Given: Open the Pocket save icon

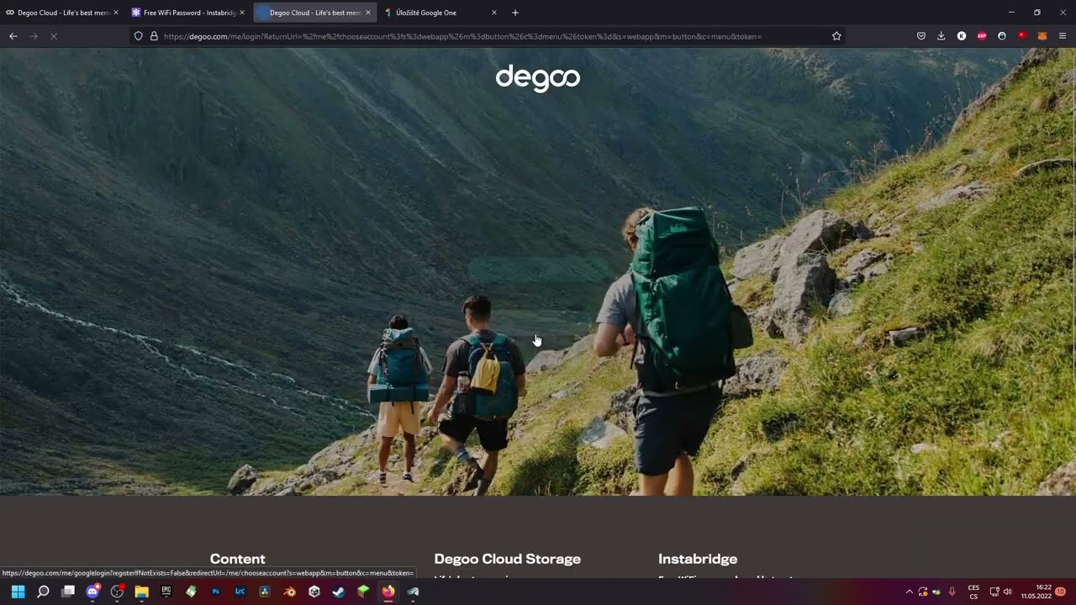Looking at the screenshot, I should click(x=921, y=36).
